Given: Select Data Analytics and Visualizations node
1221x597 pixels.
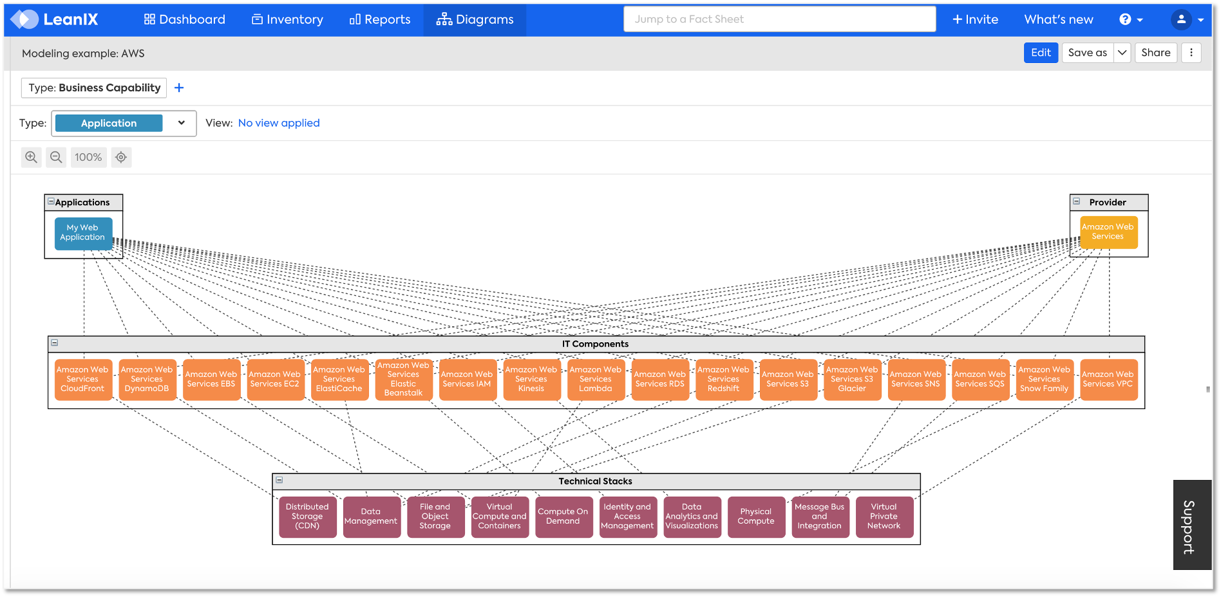Looking at the screenshot, I should pyautogui.click(x=692, y=517).
